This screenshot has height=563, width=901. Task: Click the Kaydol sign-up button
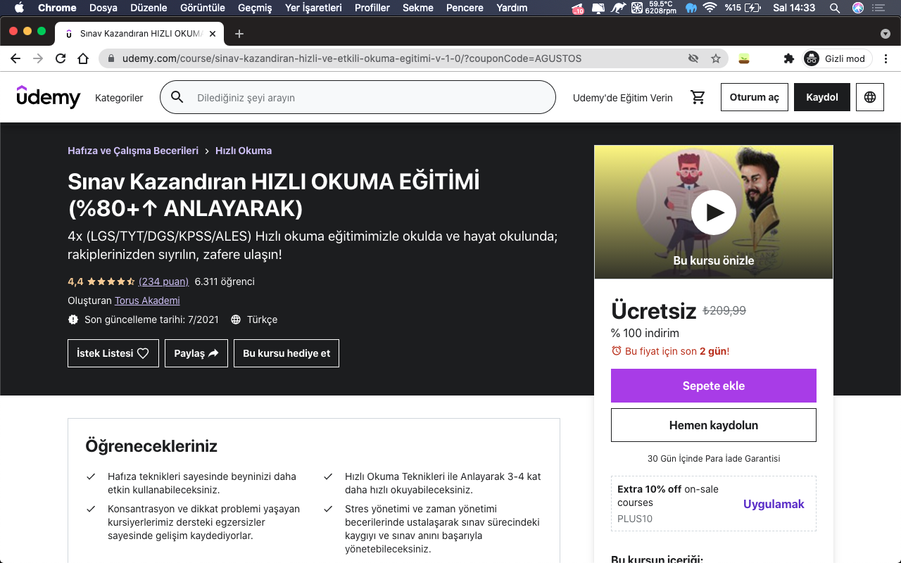(x=822, y=97)
